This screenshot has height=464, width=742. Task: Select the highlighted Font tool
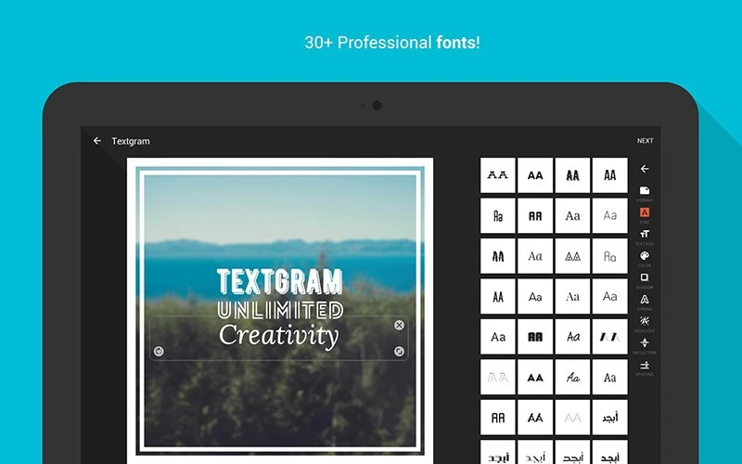coord(645,213)
